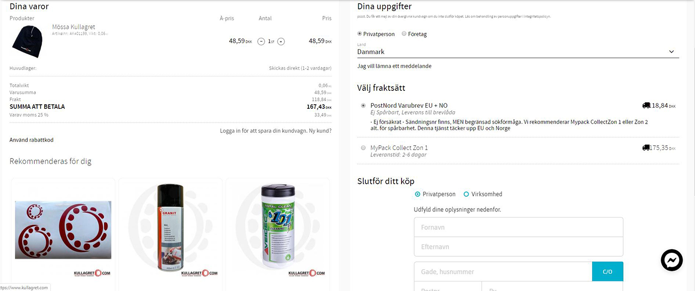The image size is (695, 291).
Task: Click the truck icon beside PostNord Varubrev price
Action: click(646, 105)
